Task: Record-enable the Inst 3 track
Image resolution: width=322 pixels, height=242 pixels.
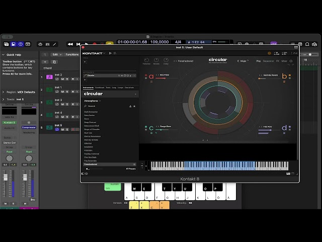Action: [72, 104]
